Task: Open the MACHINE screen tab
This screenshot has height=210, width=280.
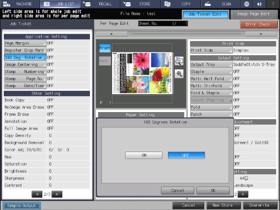Action: (20, 4)
